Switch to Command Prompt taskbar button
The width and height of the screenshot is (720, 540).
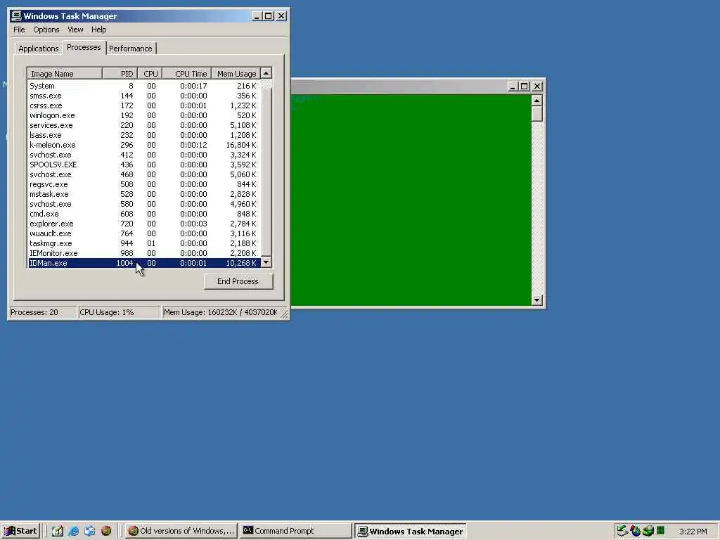[295, 532]
